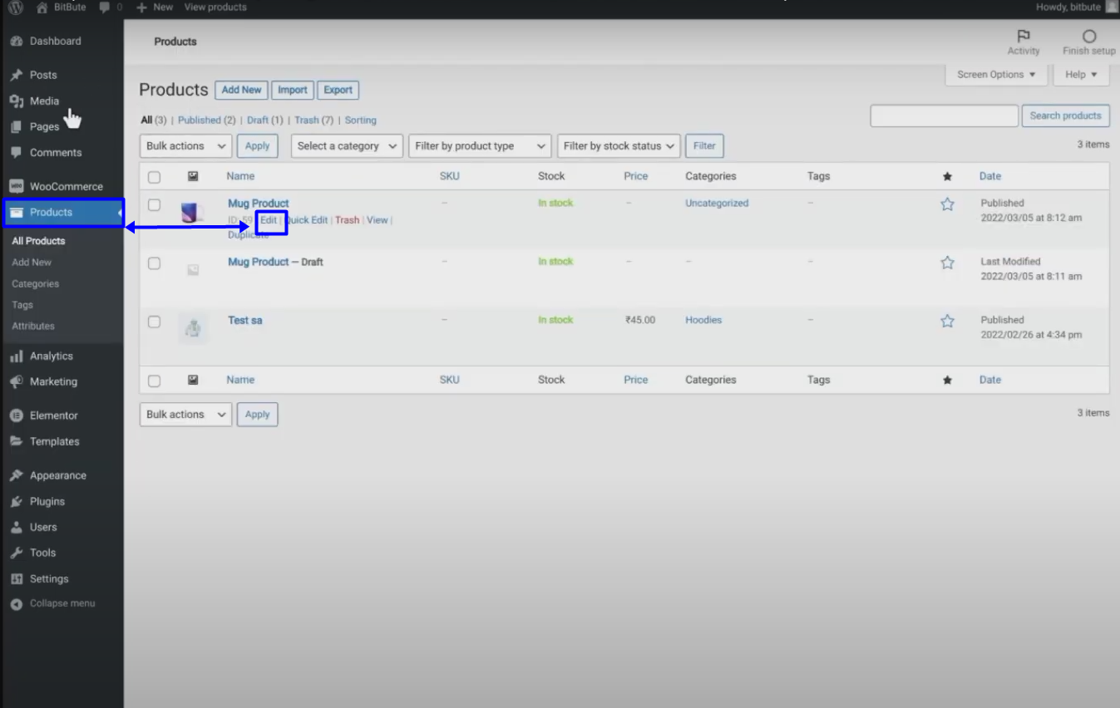Image resolution: width=1120 pixels, height=708 pixels.
Task: Open the Activity flag panel
Action: (1024, 42)
